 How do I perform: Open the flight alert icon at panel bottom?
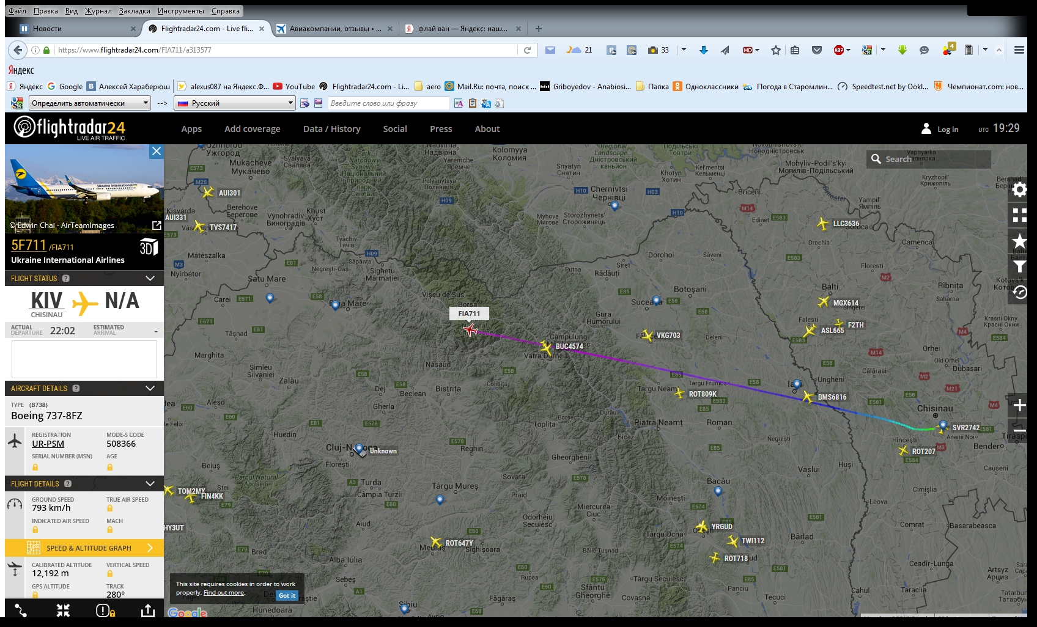pos(105,610)
